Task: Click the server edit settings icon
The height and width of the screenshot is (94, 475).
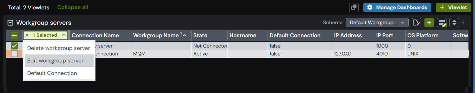Action: pos(442,23)
